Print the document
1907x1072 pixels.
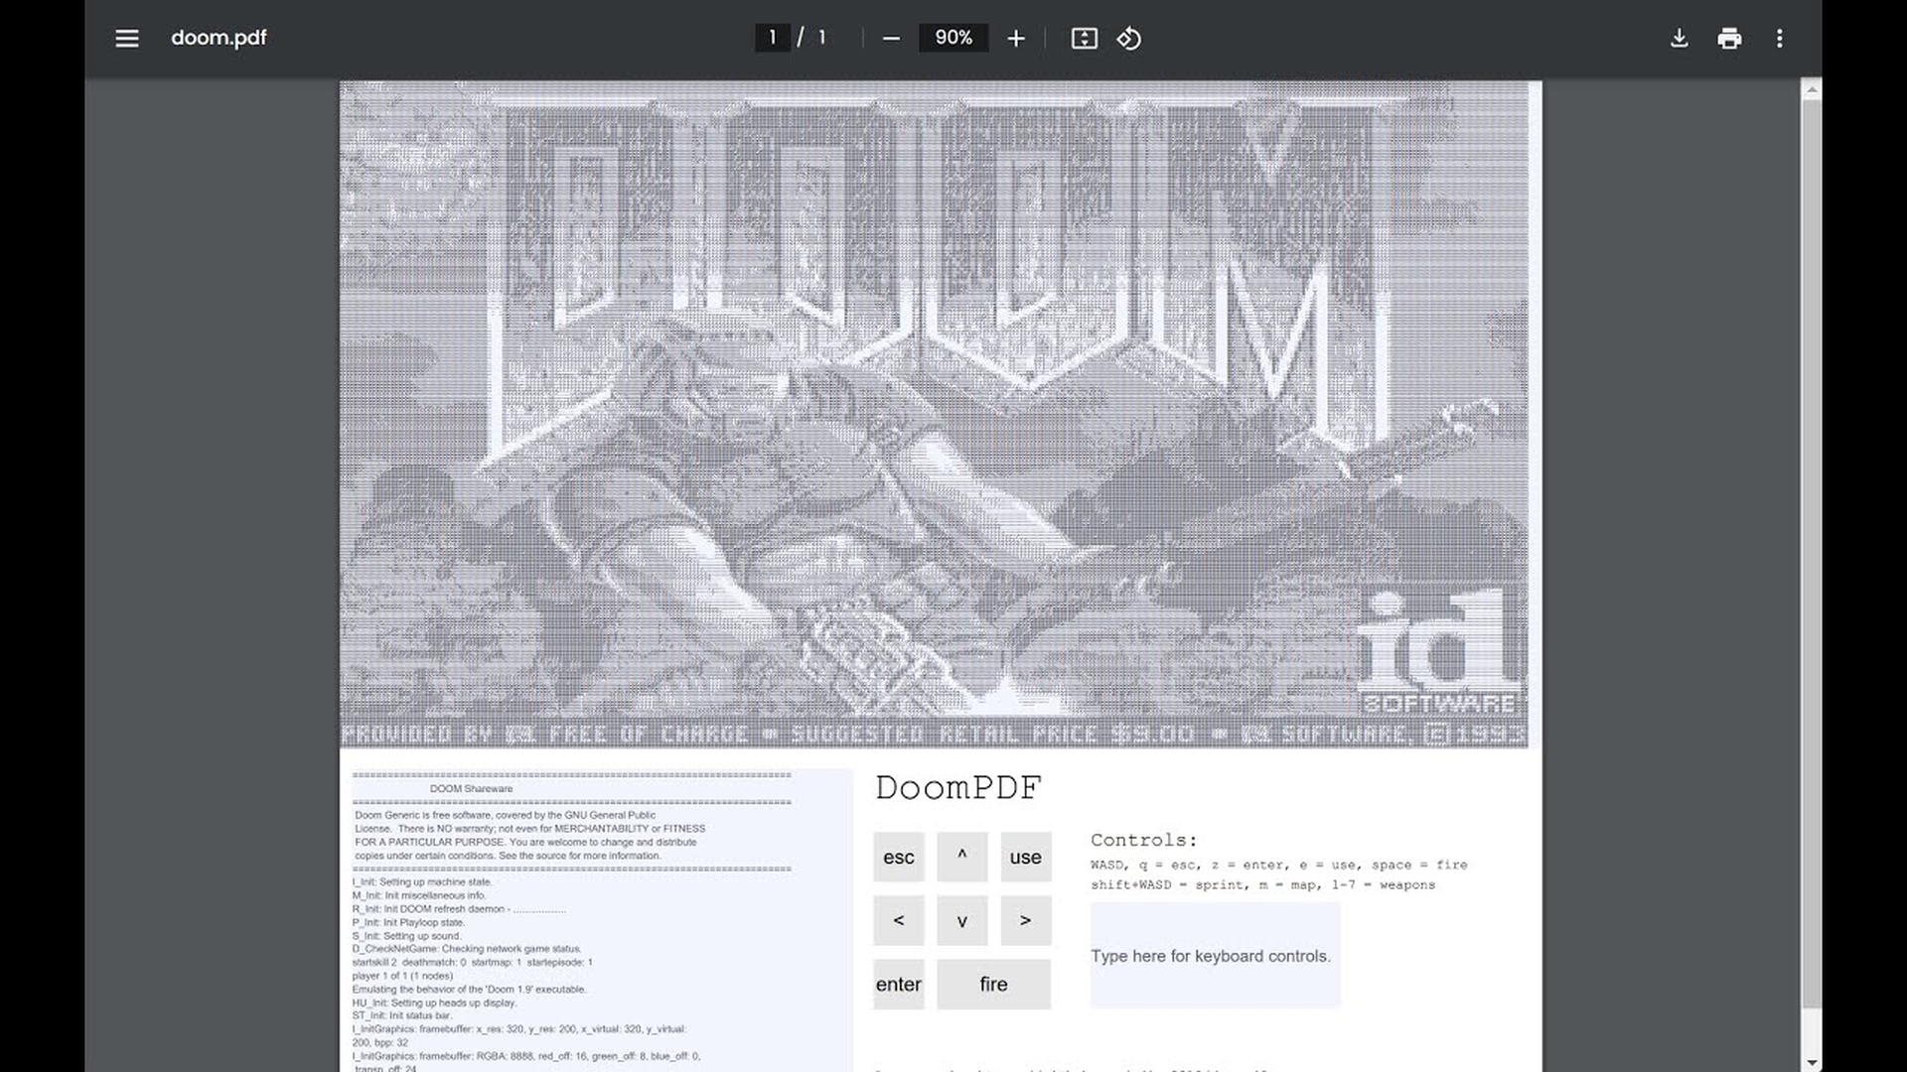[1729, 38]
